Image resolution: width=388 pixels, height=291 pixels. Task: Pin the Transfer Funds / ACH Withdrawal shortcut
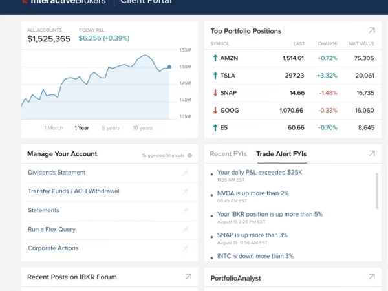point(186,191)
